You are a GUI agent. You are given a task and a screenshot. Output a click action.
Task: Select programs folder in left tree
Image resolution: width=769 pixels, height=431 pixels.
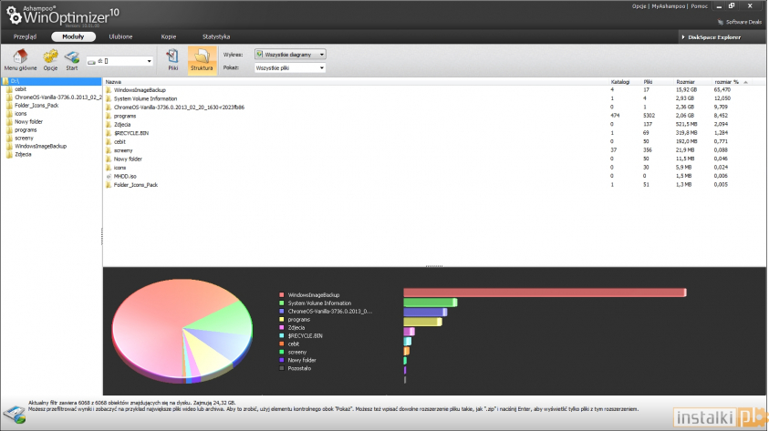coord(26,130)
